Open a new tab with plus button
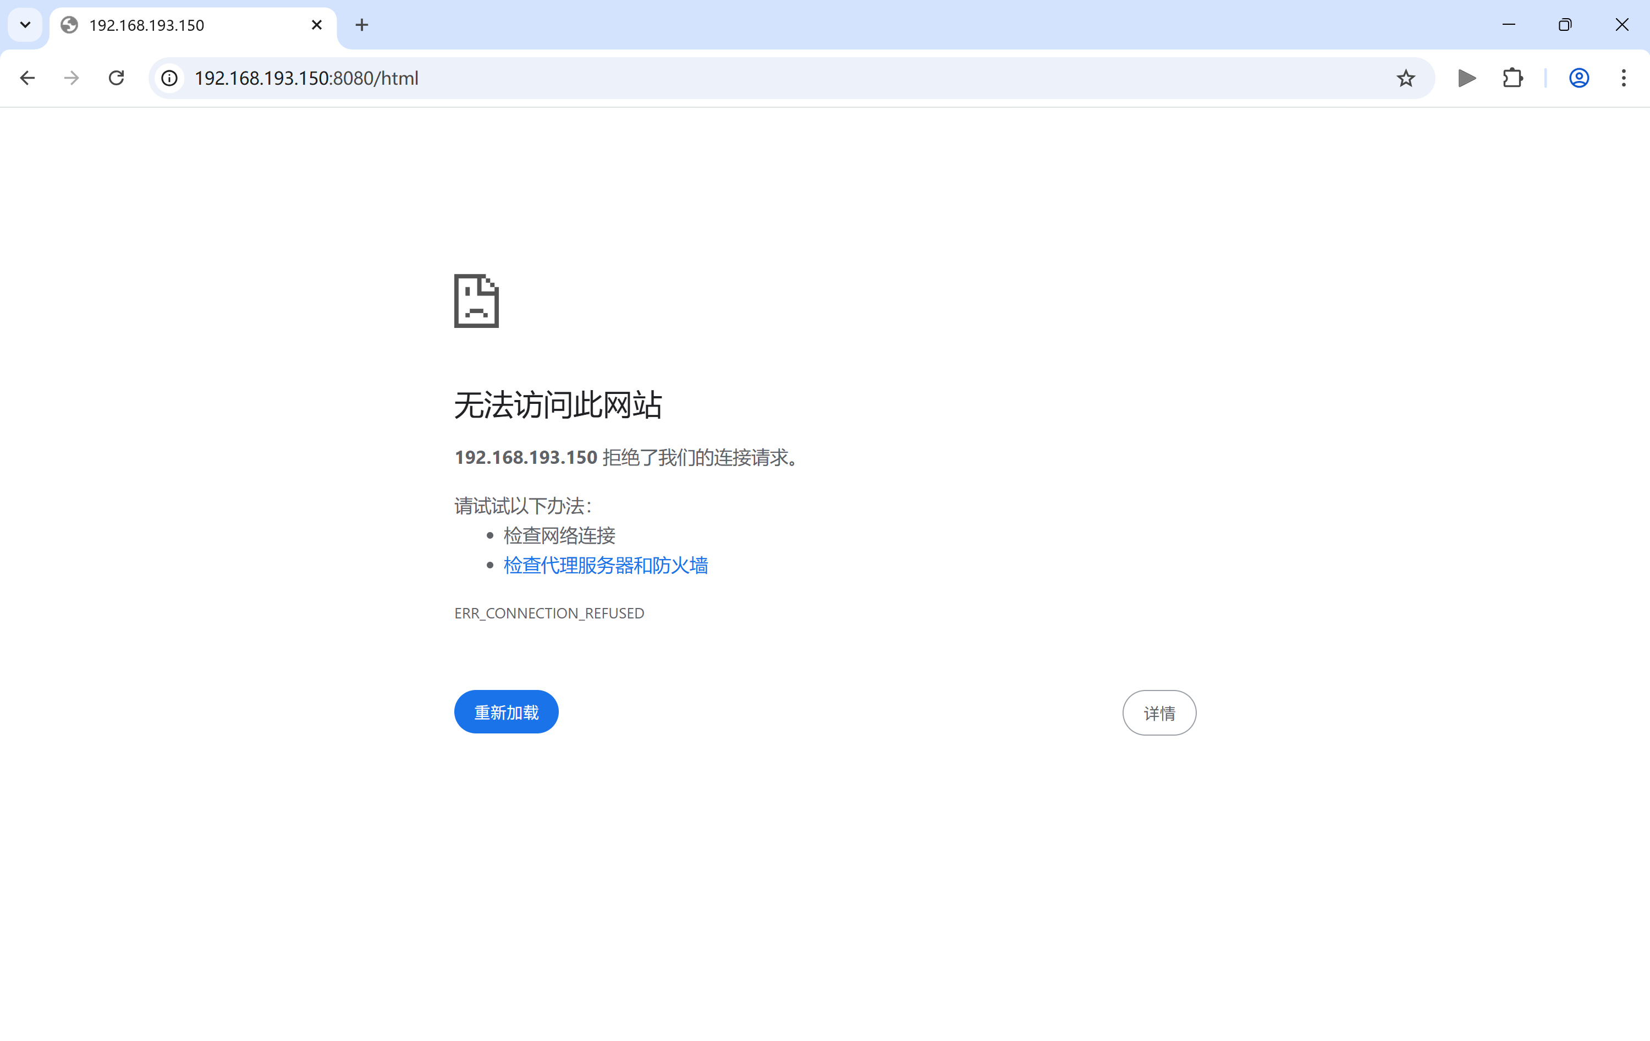Screen dimensions: 1650x1041 (362, 25)
